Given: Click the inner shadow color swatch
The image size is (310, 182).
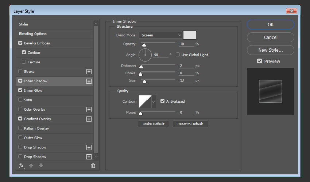Looking at the screenshot, I should click(x=190, y=35).
